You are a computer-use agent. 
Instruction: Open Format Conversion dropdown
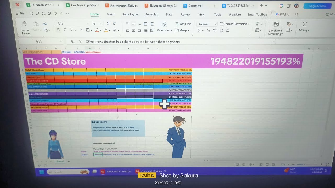pyautogui.click(x=234, y=24)
